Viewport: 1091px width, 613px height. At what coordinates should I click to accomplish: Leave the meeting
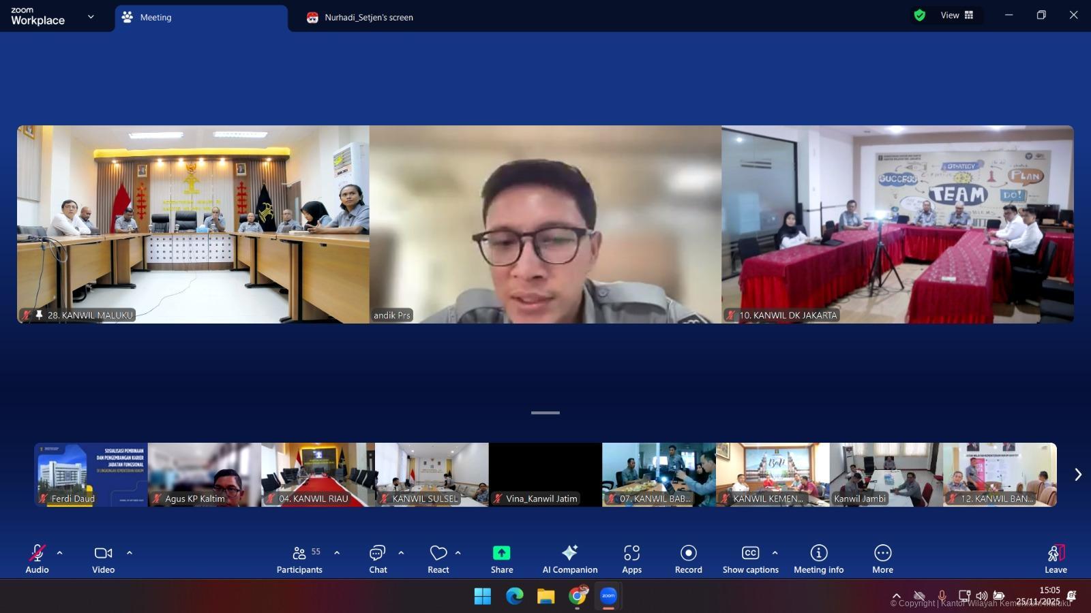(1055, 559)
